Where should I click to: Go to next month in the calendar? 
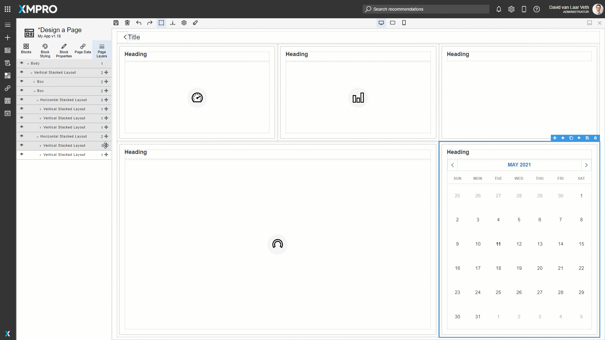(586, 165)
